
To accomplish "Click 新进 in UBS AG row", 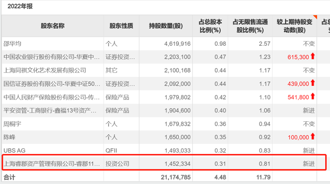I will click(309, 151).
